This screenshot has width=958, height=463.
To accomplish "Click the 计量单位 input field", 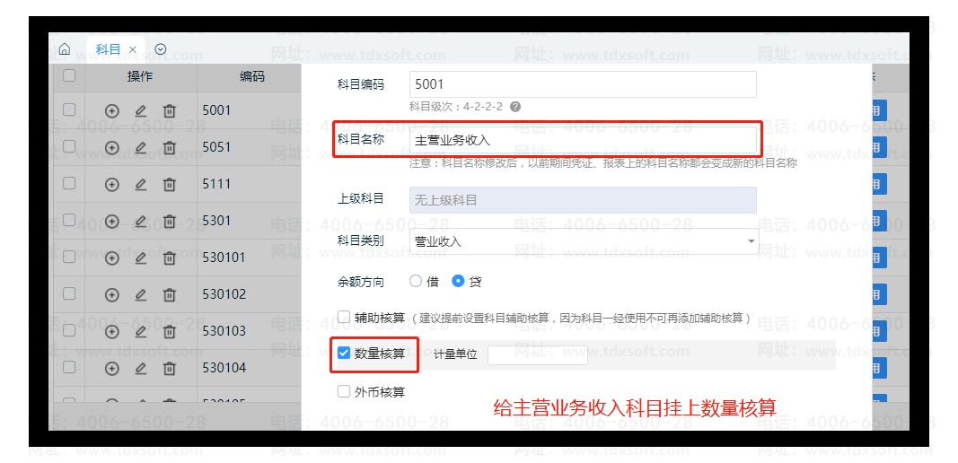I will coord(537,354).
